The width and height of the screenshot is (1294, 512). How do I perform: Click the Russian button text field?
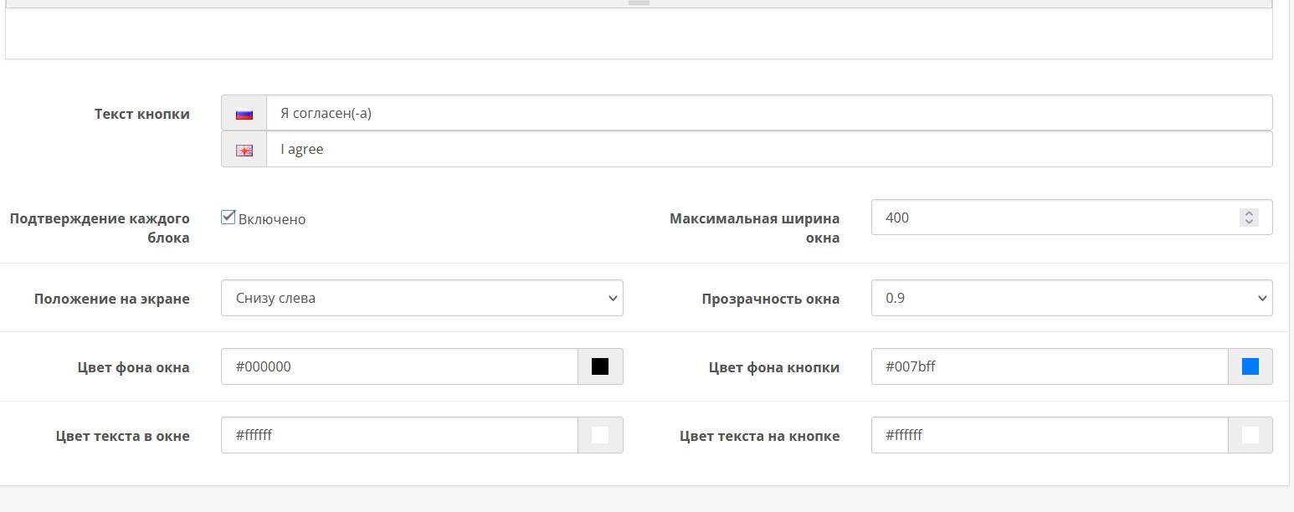click(768, 113)
